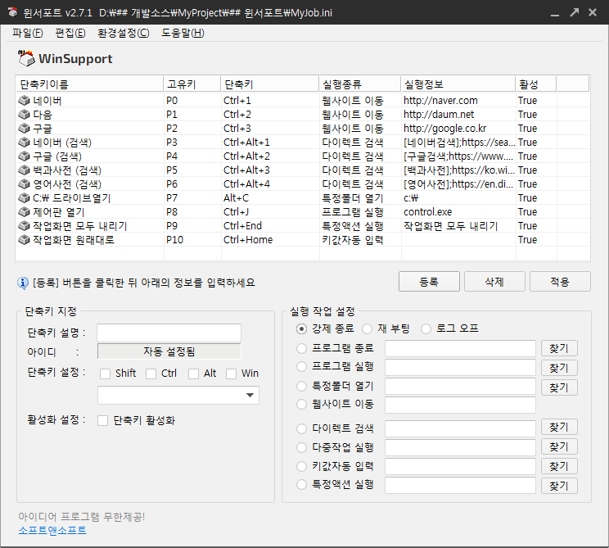Click the icon beside 구글 entry
The height and width of the screenshot is (548, 609).
[x=24, y=129]
